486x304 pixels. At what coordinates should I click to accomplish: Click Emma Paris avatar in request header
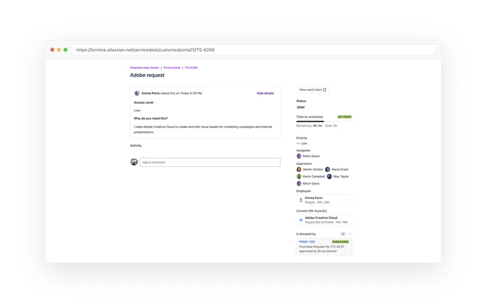137,93
